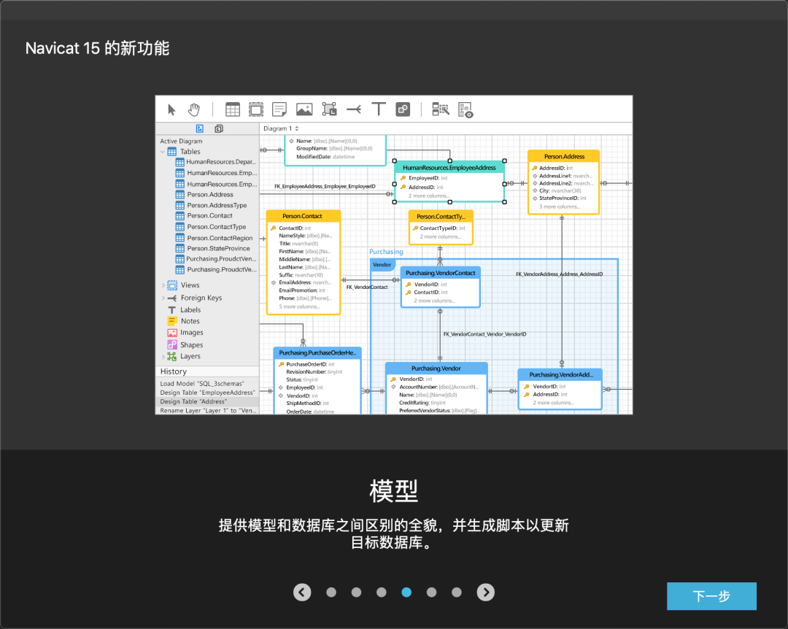Open the Diagram 1 selector dropdown
788x629 pixels.
pyautogui.click(x=281, y=128)
